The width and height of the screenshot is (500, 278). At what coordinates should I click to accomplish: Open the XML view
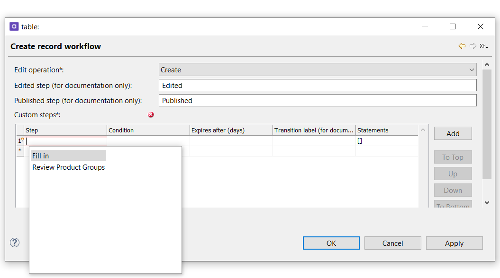pos(483,46)
